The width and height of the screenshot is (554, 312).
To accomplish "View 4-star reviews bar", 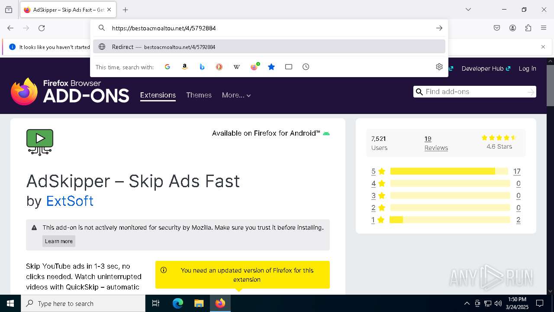I will point(450,183).
